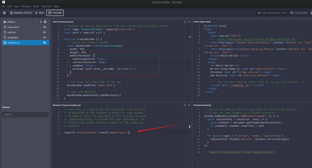Choose Electron v20.0.0 version selector
The image size is (312, 168).
(21, 13)
